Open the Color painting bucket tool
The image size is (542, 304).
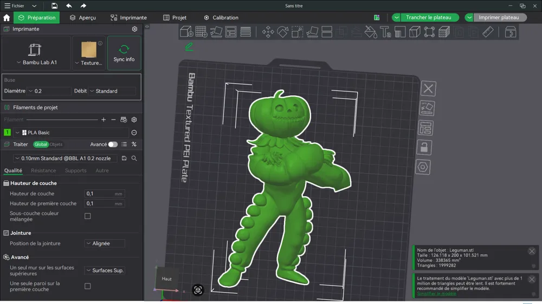coord(371,32)
